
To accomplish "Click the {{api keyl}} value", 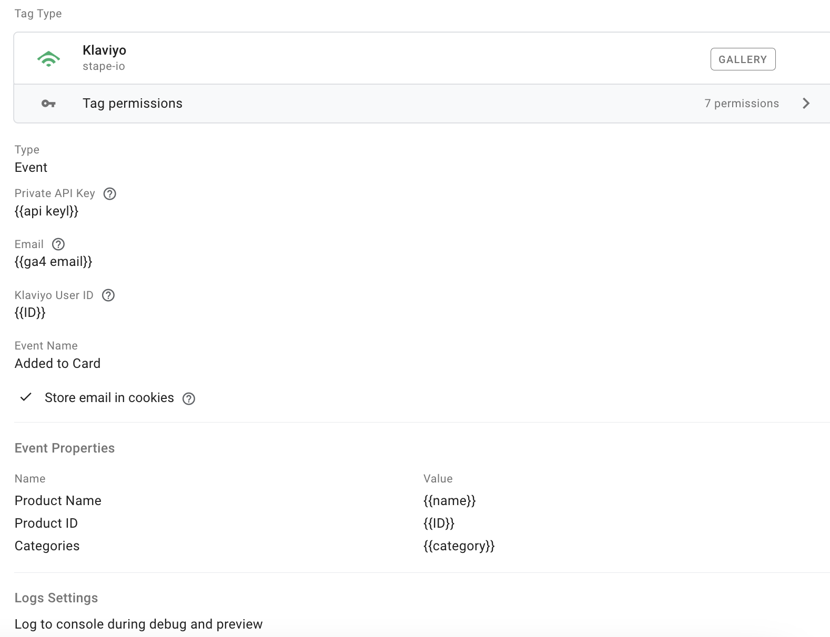I will (46, 211).
